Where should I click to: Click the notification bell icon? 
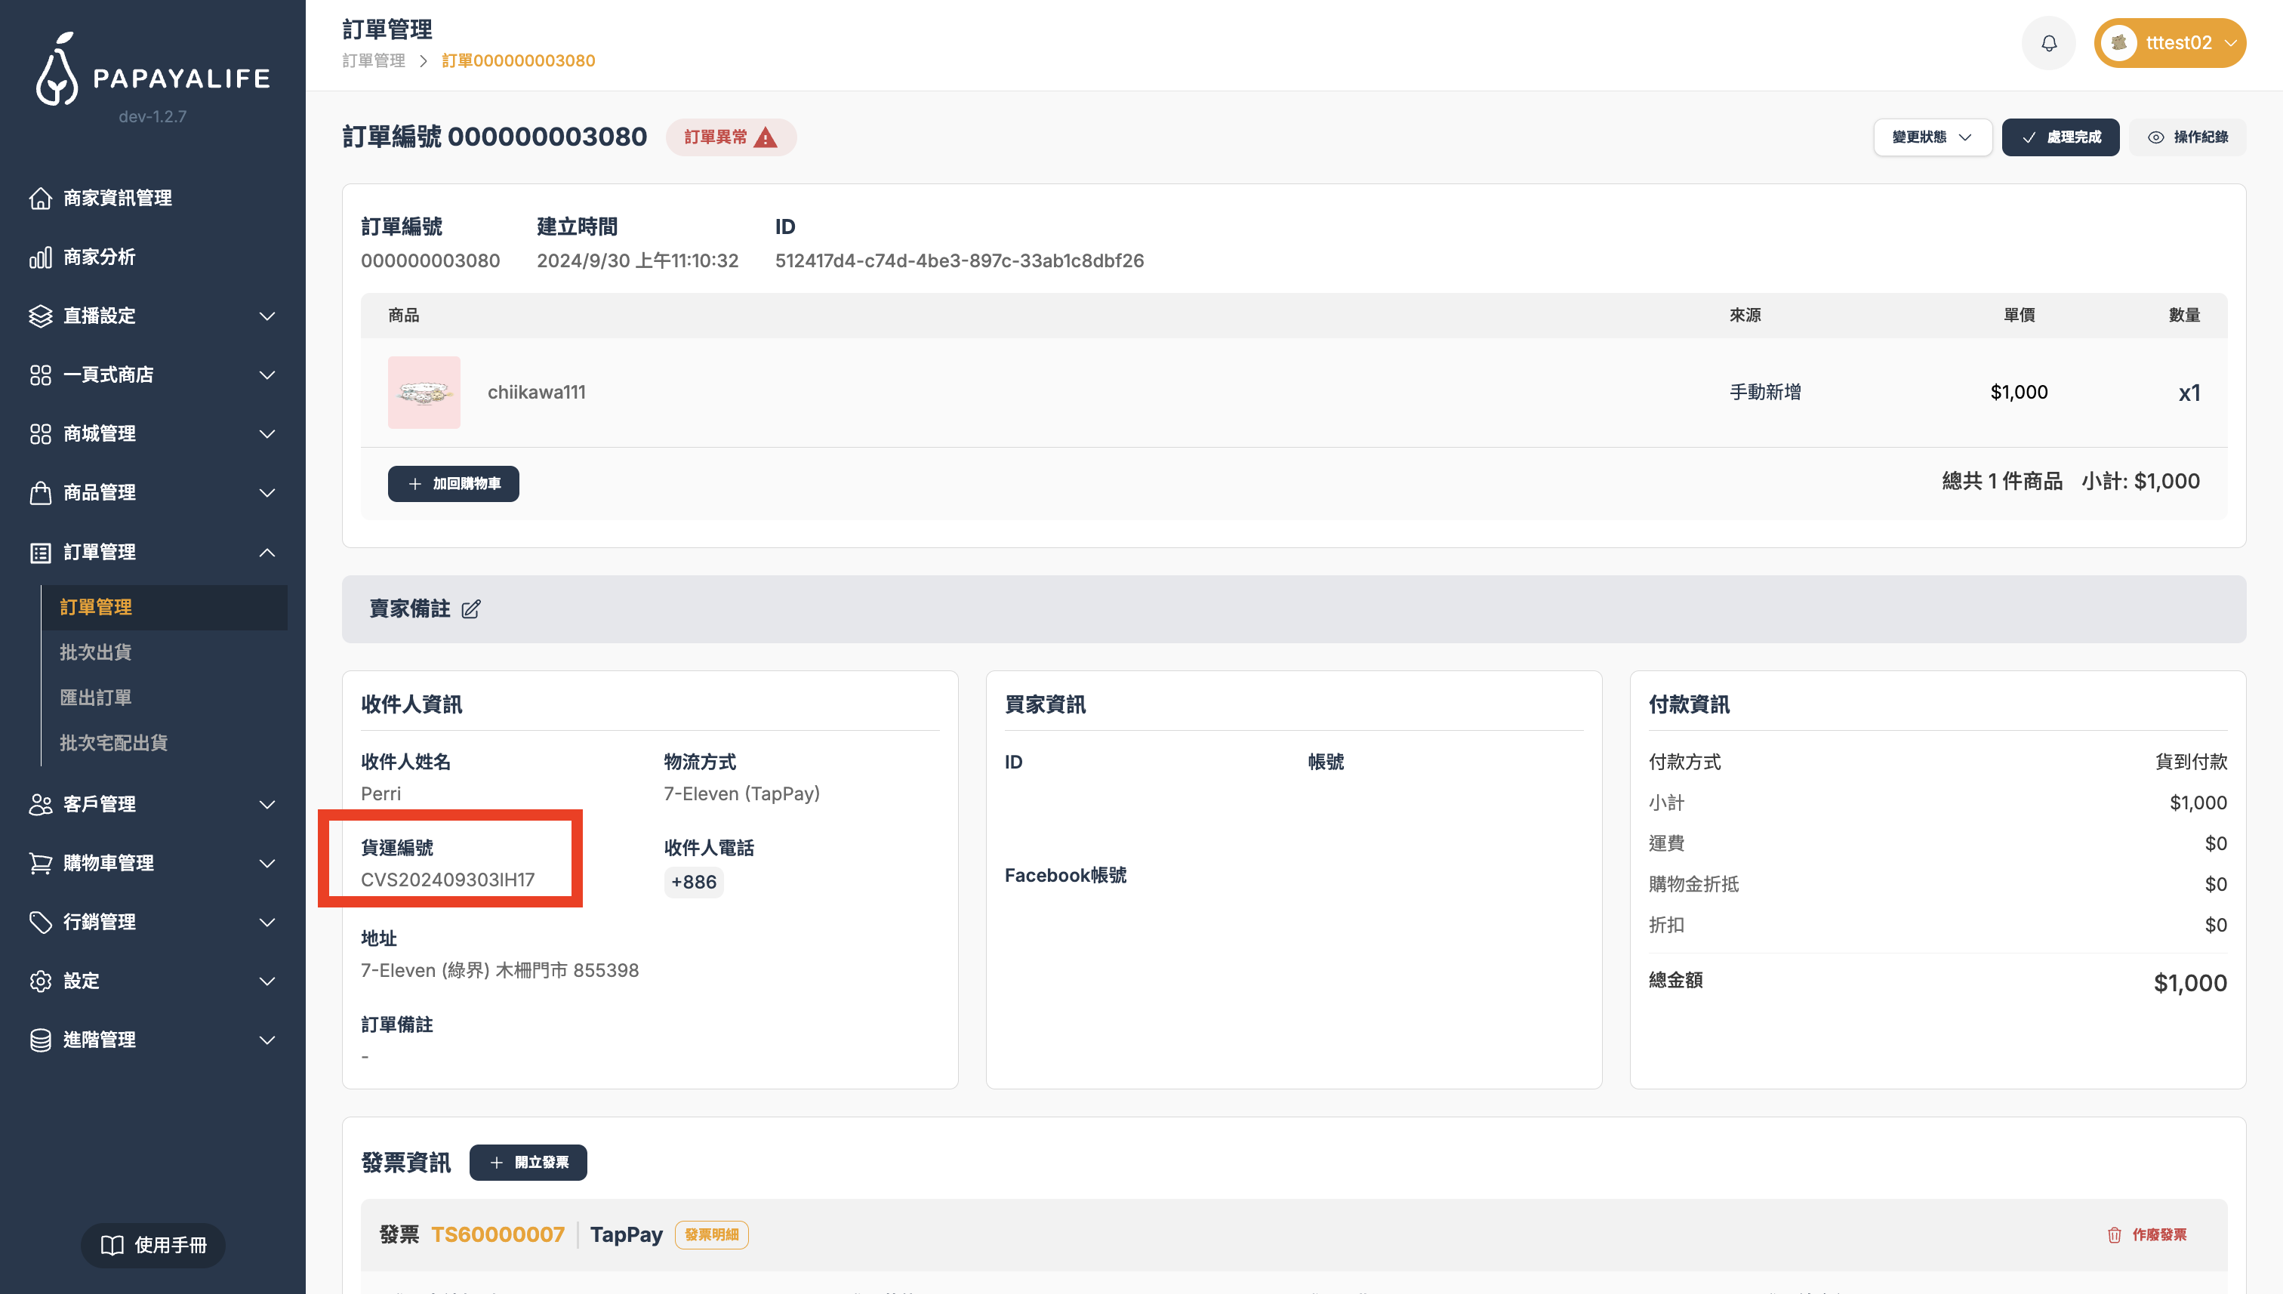[2048, 43]
